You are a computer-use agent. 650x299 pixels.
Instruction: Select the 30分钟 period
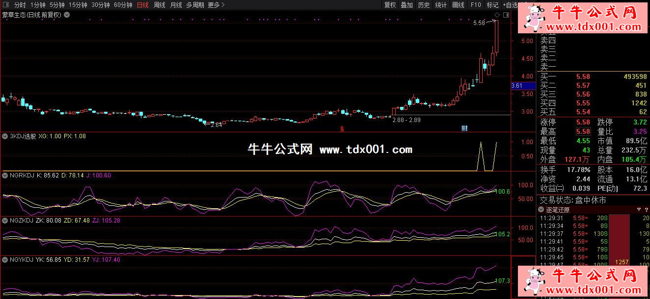tap(101, 5)
